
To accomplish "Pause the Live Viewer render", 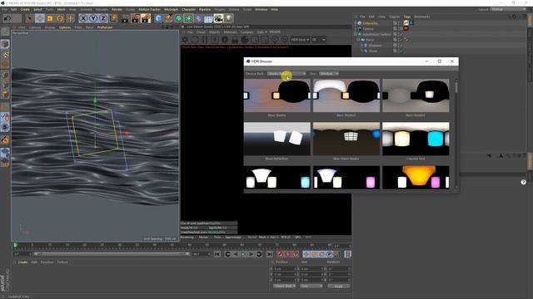I will point(205,40).
